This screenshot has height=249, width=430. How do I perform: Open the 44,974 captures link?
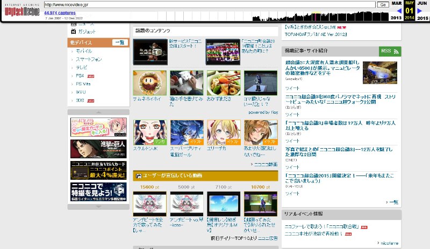[x=60, y=12]
